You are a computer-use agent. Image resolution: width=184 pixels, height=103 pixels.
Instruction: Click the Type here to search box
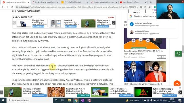click(x=30, y=100)
